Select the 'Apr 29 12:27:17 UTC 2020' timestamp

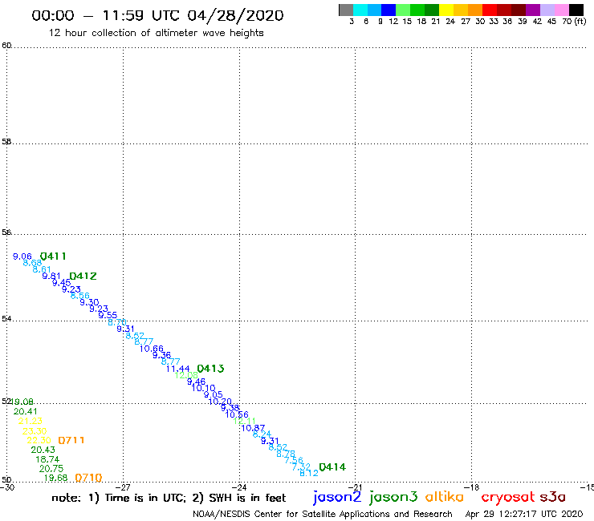click(x=524, y=514)
